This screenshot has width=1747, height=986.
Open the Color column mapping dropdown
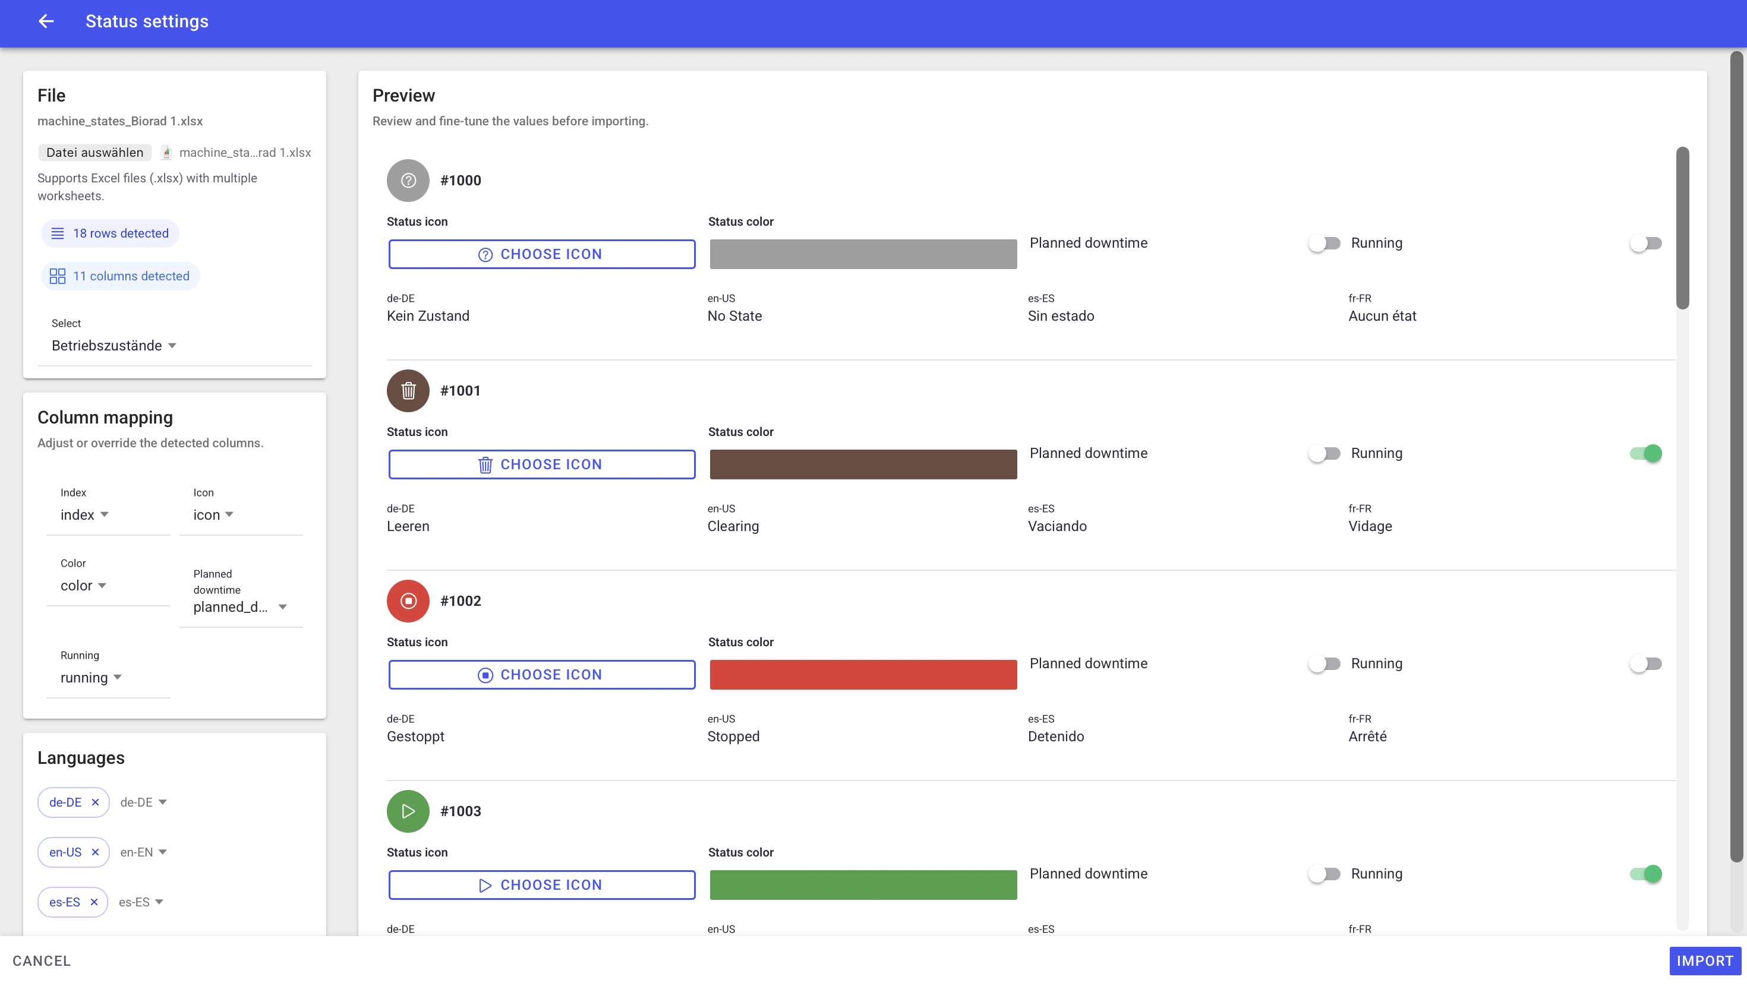pos(83,585)
